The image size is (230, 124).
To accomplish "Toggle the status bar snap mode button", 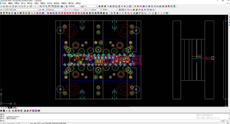I will tap(31, 123).
